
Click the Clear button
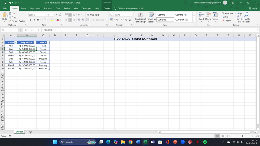point(226,21)
